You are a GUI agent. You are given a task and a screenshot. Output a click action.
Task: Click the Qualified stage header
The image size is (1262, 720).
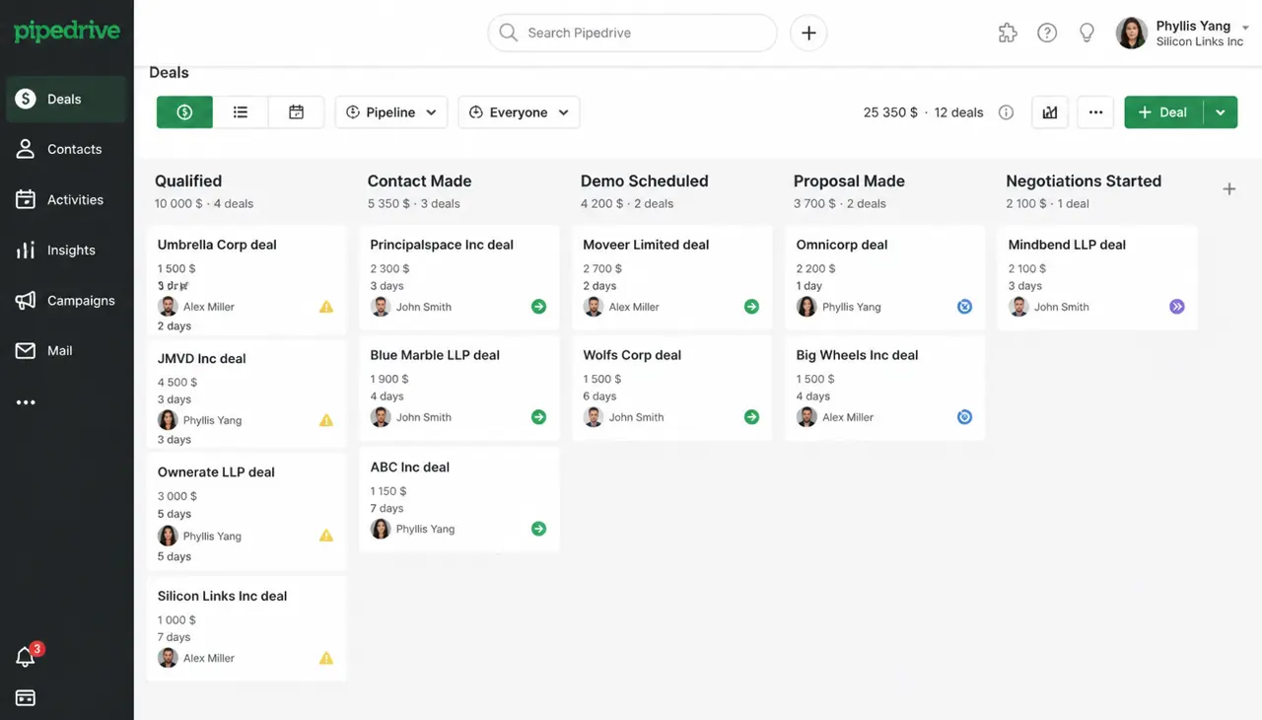(188, 181)
